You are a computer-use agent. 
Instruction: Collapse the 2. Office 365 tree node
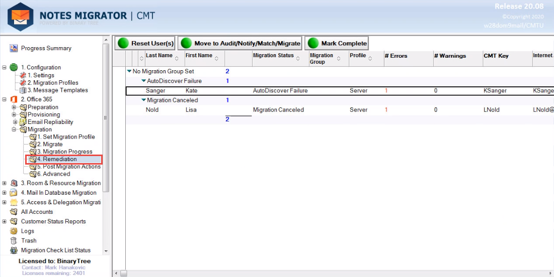(x=4, y=99)
